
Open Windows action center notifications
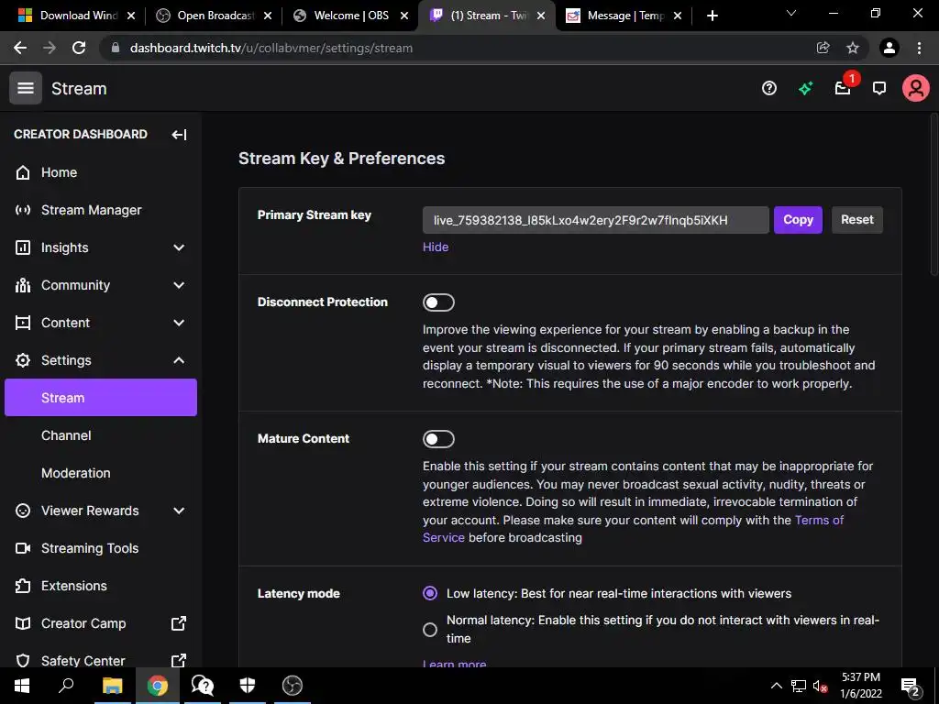tap(911, 686)
